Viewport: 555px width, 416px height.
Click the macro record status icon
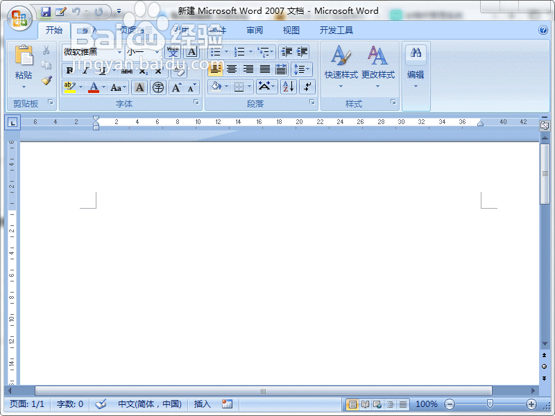coord(227,404)
